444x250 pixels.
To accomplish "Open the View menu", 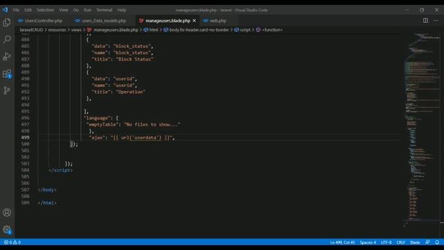I will [63, 10].
